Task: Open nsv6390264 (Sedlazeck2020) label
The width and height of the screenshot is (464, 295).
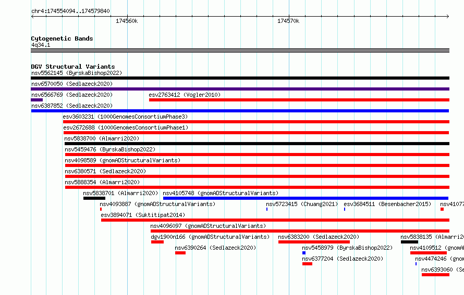Action: click(x=215, y=248)
